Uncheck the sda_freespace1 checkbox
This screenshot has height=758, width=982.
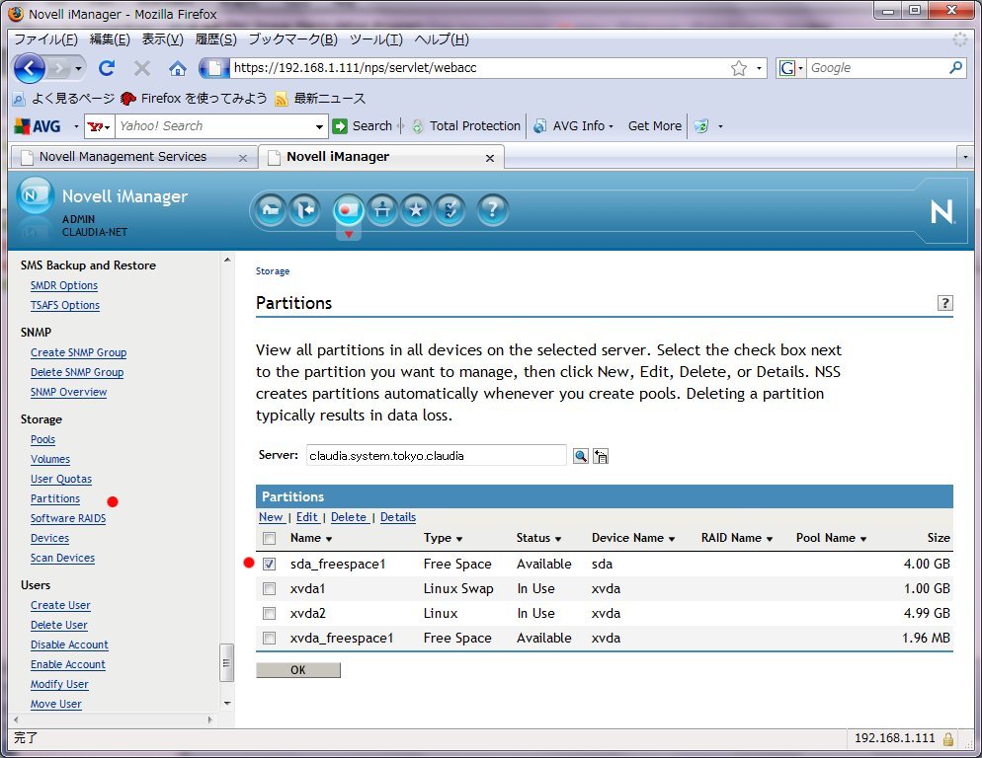click(x=270, y=564)
